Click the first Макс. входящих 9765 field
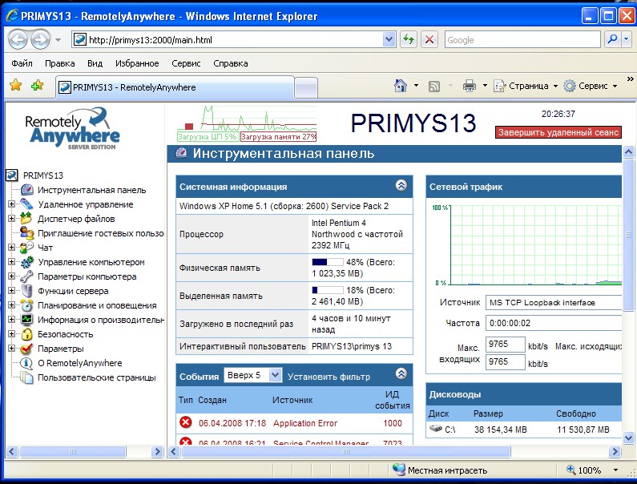The width and height of the screenshot is (637, 484). [x=506, y=345]
